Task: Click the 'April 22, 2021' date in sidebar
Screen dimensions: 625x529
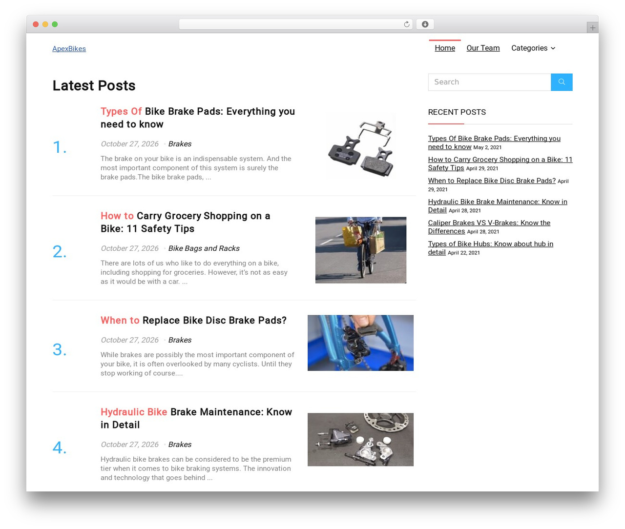Action: click(464, 253)
